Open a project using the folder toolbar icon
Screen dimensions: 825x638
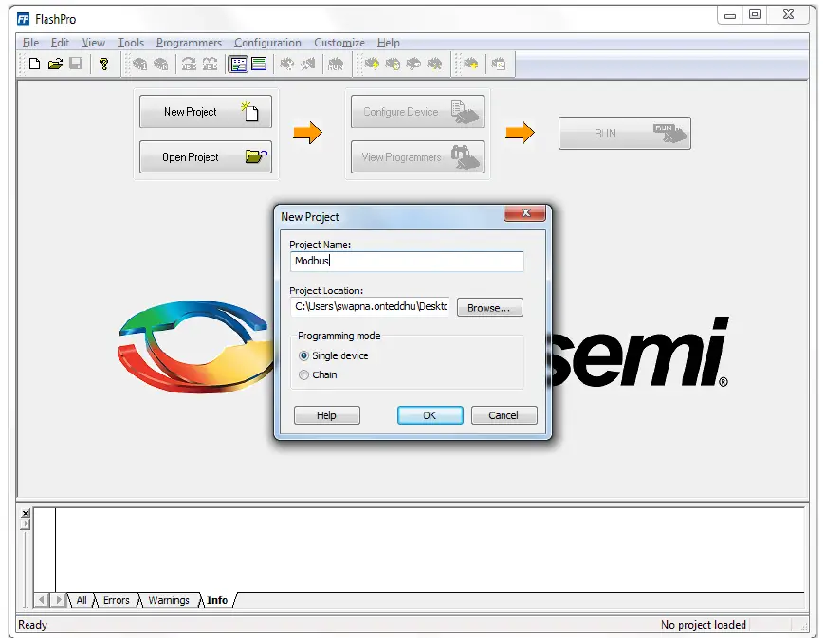pos(55,64)
